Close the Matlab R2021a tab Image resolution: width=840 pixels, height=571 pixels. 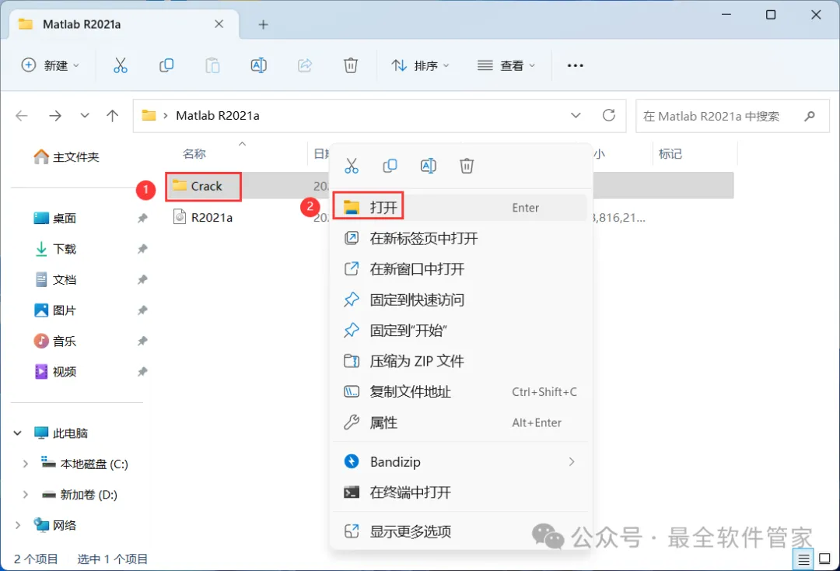pos(219,24)
